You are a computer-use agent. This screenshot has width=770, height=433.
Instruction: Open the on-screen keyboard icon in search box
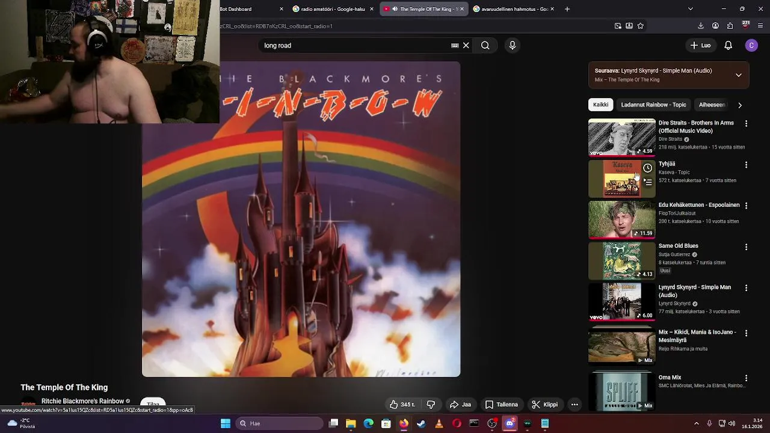[455, 45]
